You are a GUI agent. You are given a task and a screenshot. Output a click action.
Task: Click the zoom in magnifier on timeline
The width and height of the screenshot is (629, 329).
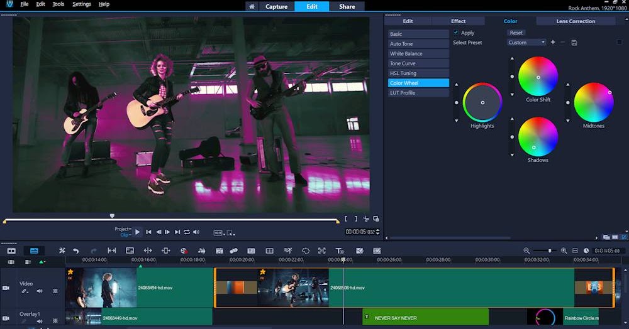tap(564, 251)
